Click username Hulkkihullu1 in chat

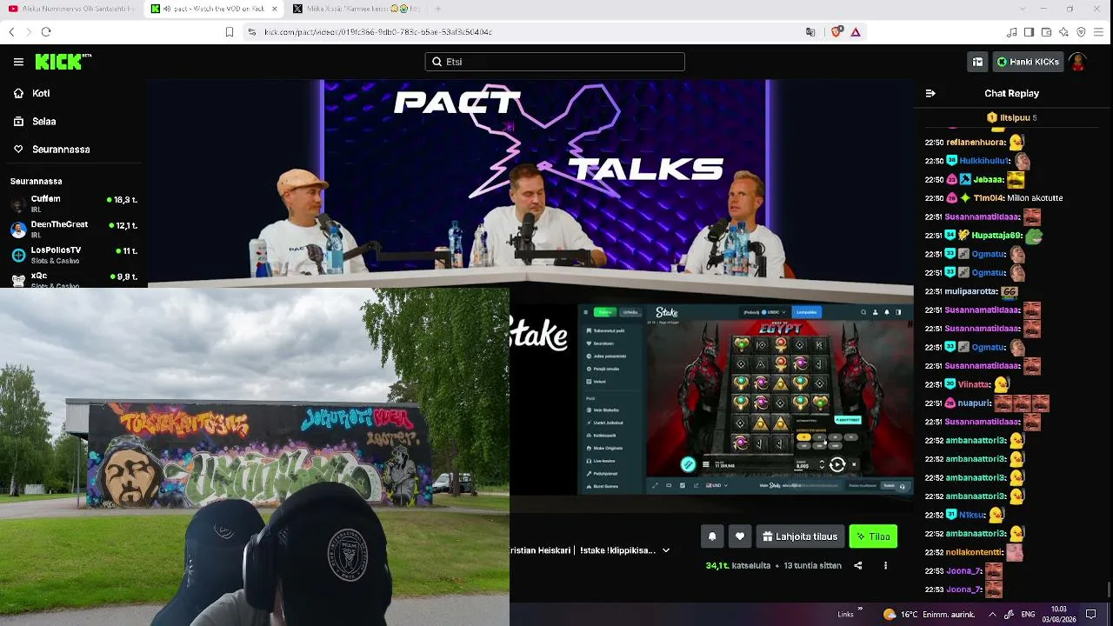point(984,161)
